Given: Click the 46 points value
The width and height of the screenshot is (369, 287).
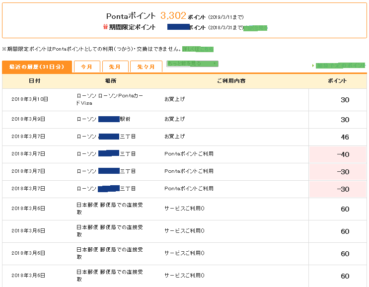Looking at the screenshot, I should click(x=345, y=137).
